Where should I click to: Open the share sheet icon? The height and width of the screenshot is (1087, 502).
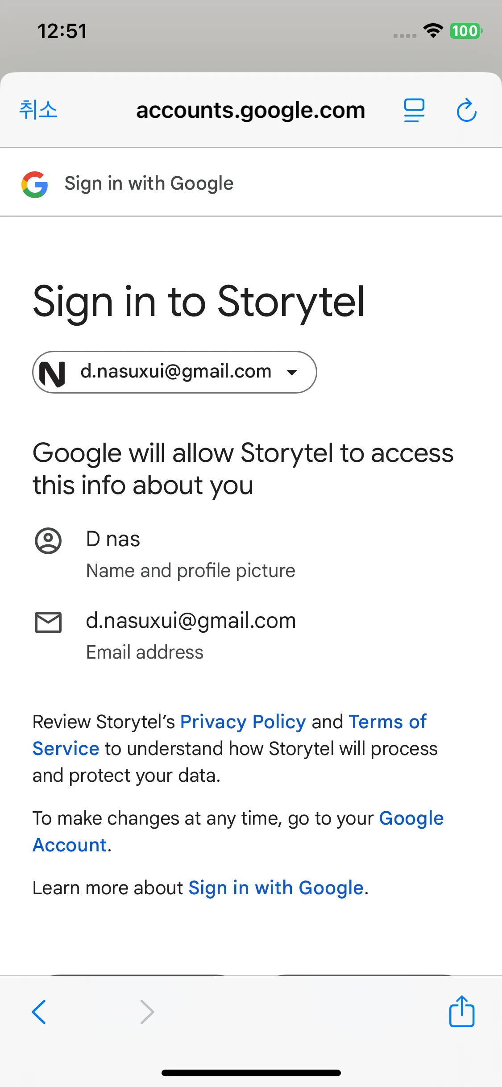(x=461, y=1012)
